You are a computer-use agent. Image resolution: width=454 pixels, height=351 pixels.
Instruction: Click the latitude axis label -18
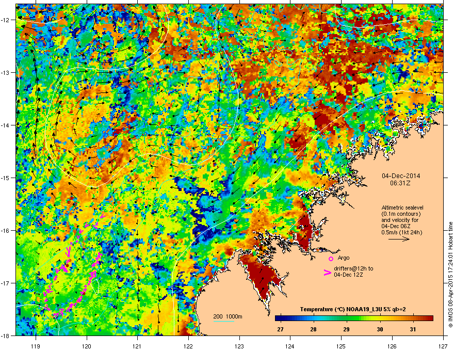(x=6, y=336)
